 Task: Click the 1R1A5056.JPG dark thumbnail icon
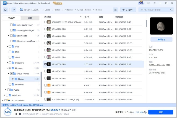[49, 78]
